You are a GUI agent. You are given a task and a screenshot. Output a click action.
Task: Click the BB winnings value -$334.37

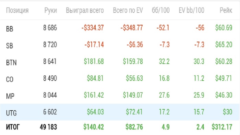coord(93,28)
